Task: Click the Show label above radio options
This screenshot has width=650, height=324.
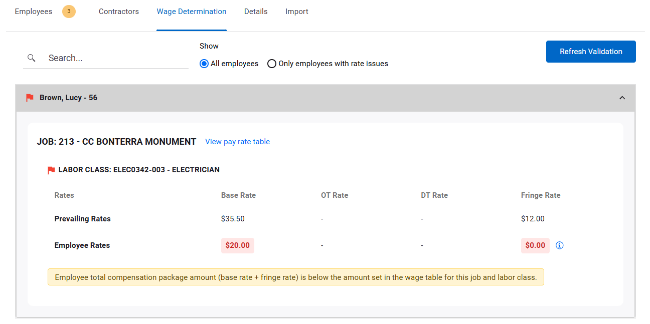Action: (209, 46)
